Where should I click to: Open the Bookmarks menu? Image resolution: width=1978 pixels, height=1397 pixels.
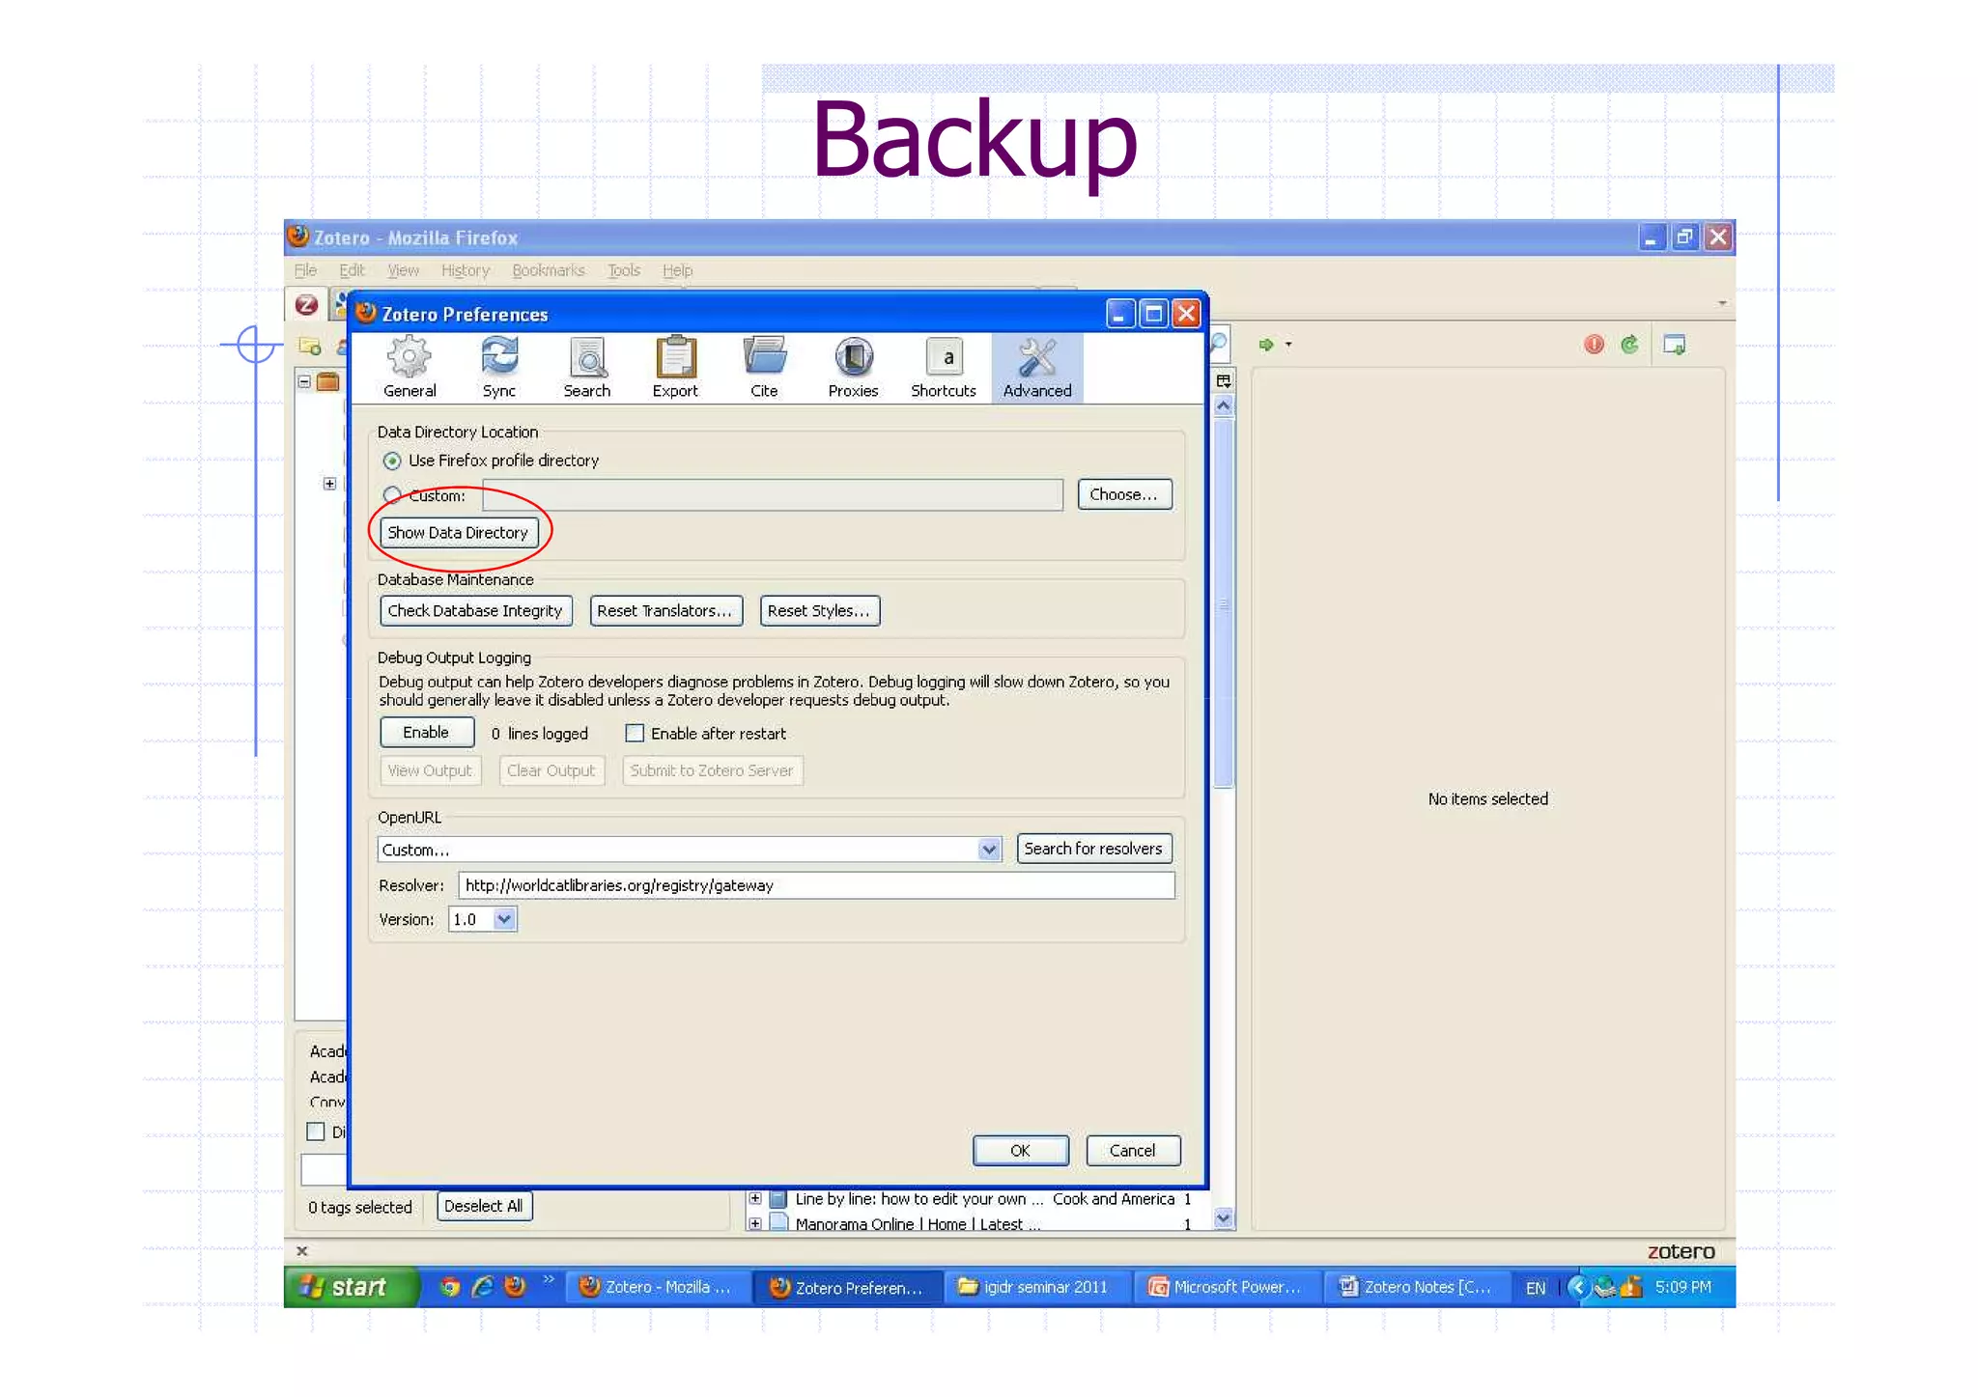click(549, 270)
